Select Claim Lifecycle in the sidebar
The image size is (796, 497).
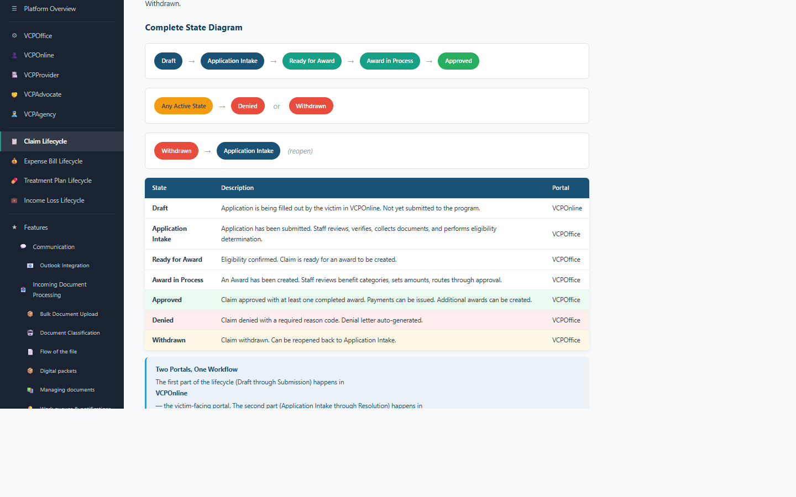[x=45, y=141]
